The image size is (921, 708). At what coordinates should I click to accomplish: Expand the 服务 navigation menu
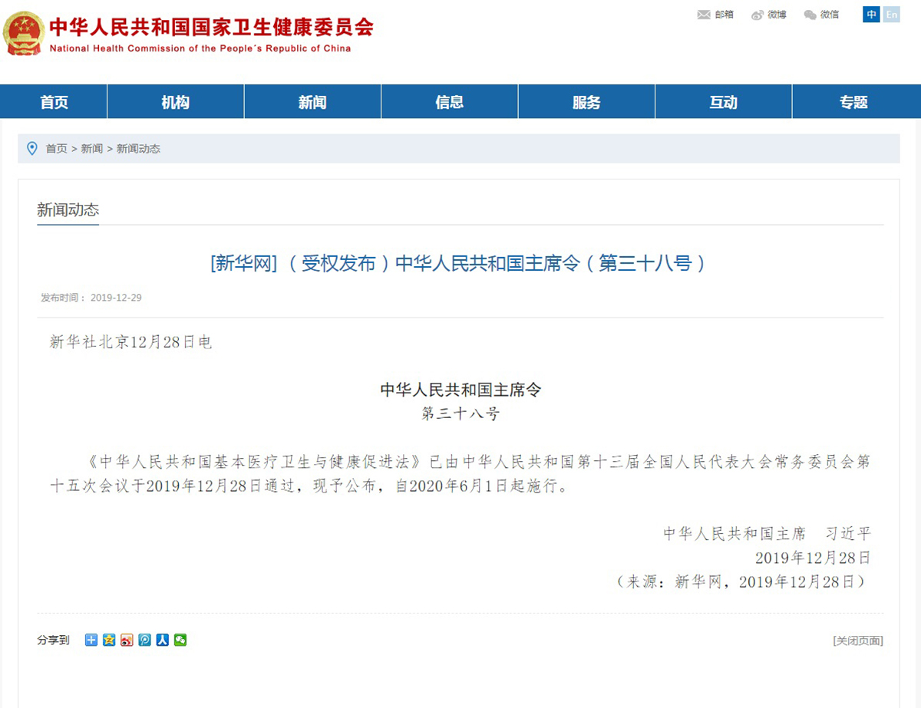tap(586, 102)
